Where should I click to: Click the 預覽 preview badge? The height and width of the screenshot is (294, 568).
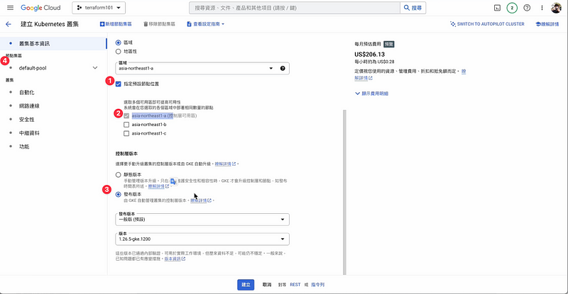(389, 44)
